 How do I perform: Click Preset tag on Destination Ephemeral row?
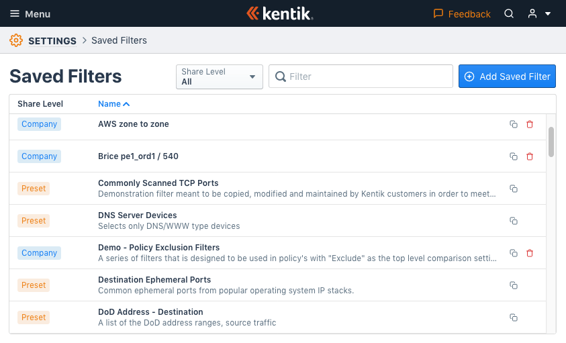tap(34, 285)
